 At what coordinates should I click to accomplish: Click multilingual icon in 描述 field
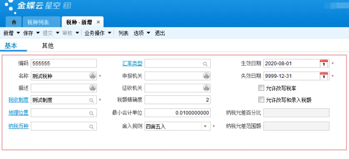(92, 88)
